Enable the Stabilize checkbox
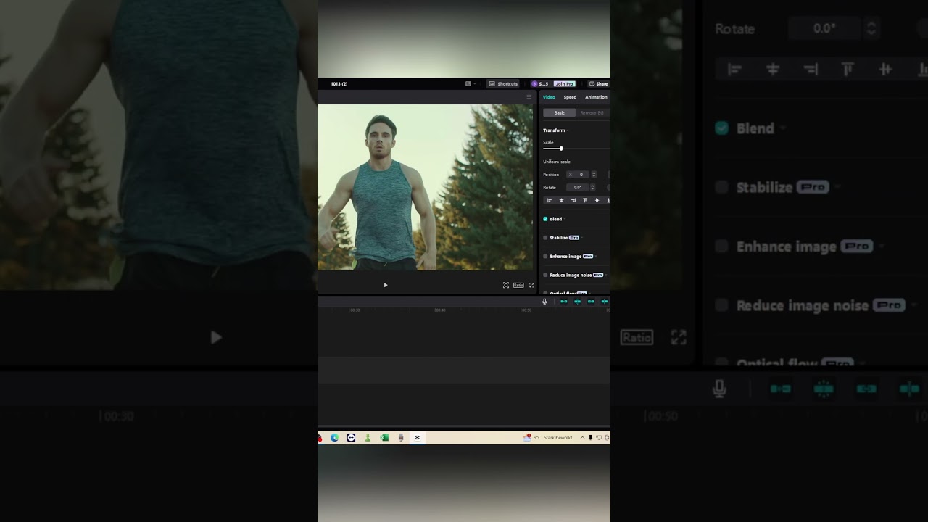 (545, 238)
